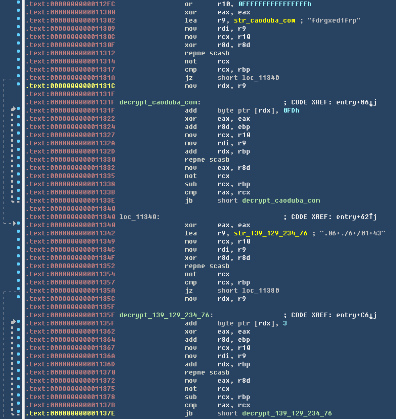Click the gutter dot at address 1133E
Image resolution: width=396 pixels, height=419 pixels.
(18, 201)
